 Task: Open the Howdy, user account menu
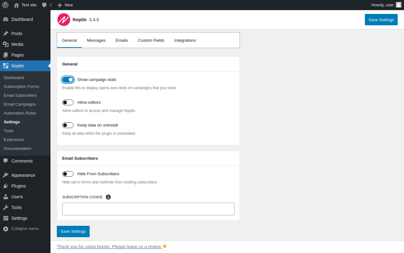pos(386,5)
